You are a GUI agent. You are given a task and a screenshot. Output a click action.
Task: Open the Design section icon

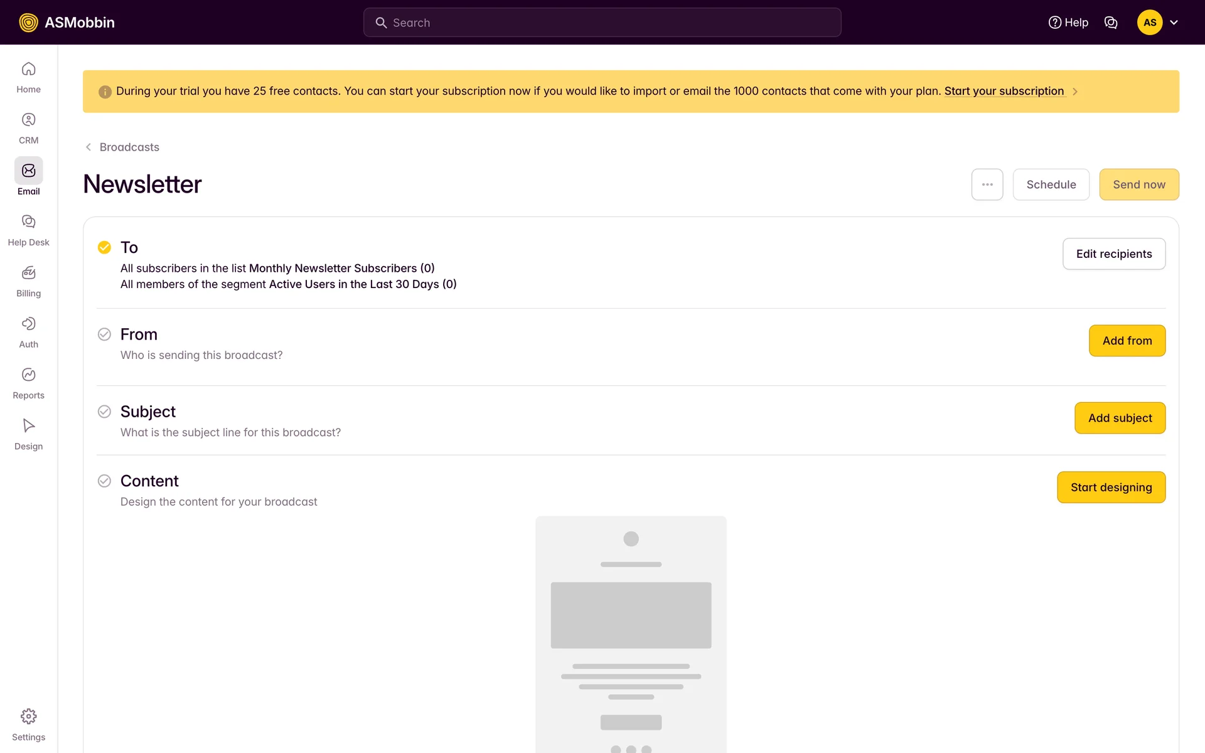(28, 425)
